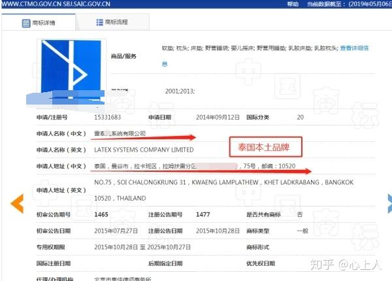
Task: Open the 查看详细信息 link
Action: (x=354, y=48)
